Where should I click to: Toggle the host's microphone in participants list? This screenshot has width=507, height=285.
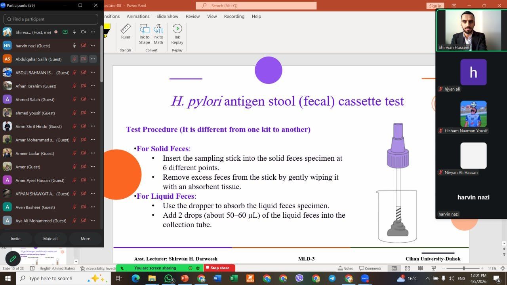74,32
